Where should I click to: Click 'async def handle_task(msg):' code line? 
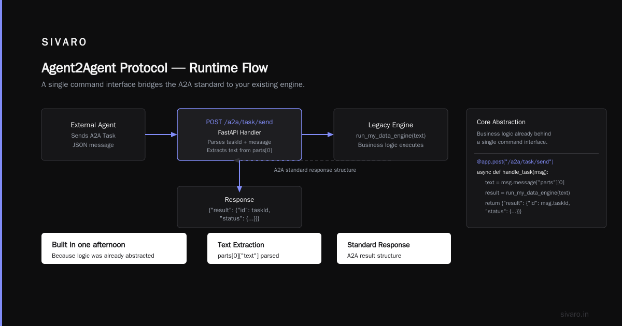[512, 172]
